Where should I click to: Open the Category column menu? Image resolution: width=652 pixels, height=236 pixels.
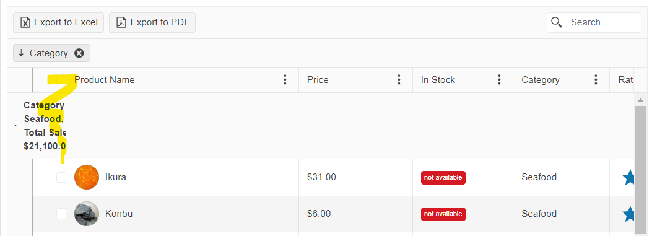[596, 80]
